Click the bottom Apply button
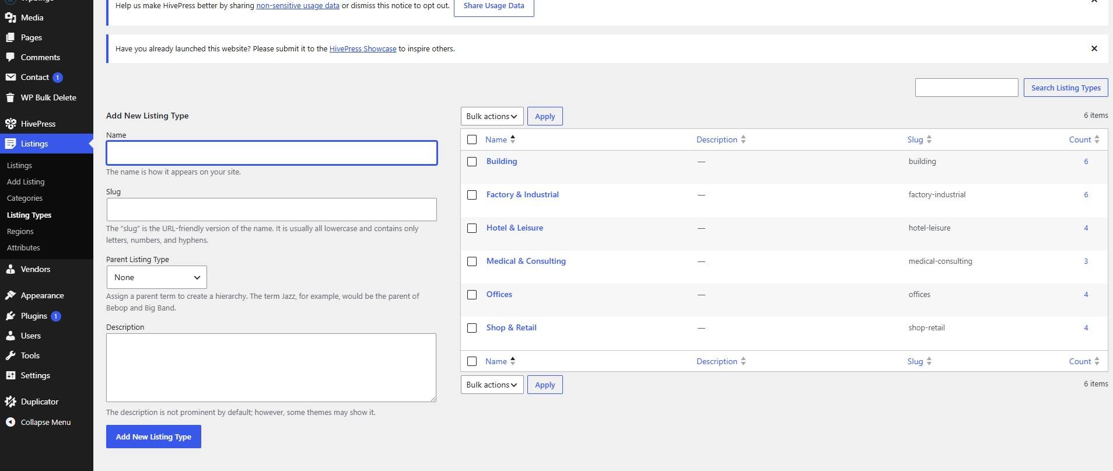This screenshot has width=1113, height=471. click(x=545, y=385)
